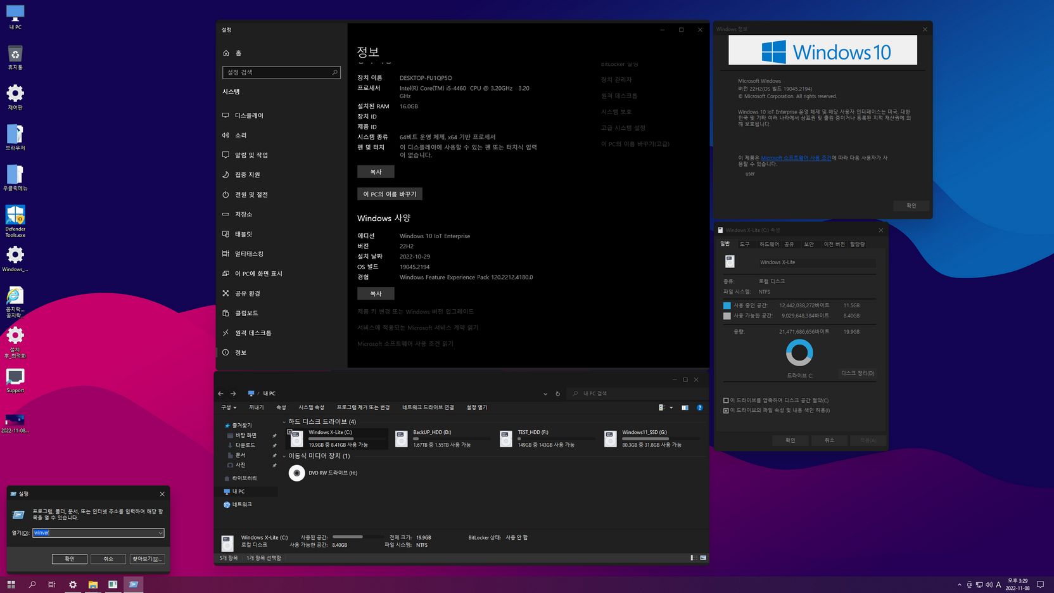Screen dimensions: 1054x593
Task: Open the 휴지통 recycle bin icon
Action: point(15,58)
